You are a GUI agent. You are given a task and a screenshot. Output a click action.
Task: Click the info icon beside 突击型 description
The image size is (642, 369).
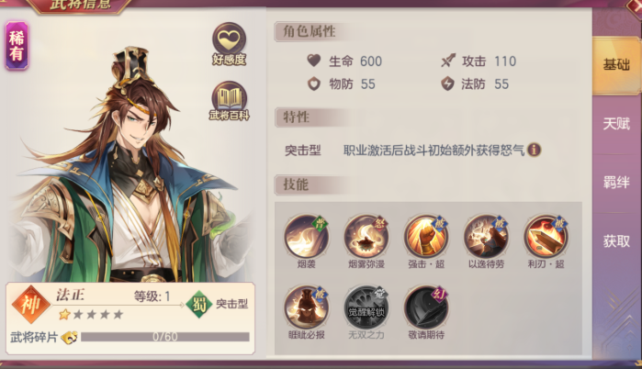pos(534,150)
